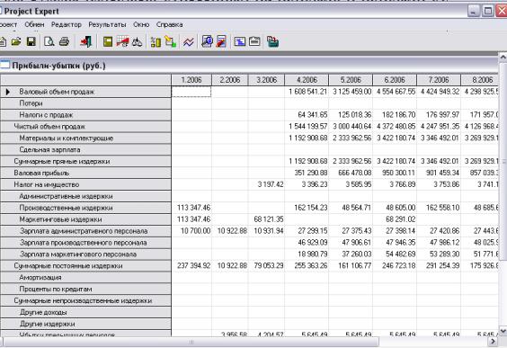Select the Другие доходы row header
This screenshot has width=507, height=348.
pos(85,312)
